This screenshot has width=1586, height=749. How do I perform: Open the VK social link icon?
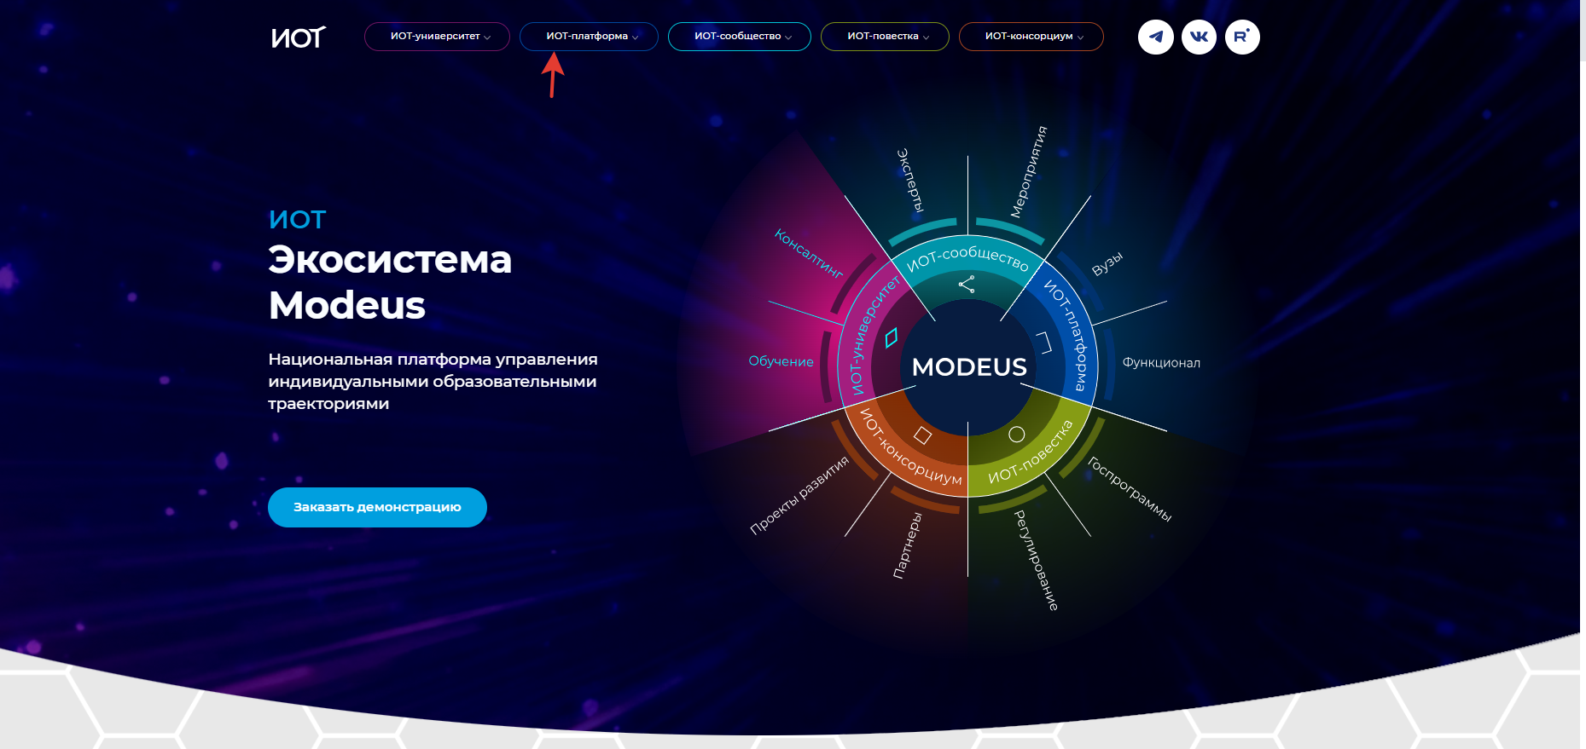click(1199, 37)
